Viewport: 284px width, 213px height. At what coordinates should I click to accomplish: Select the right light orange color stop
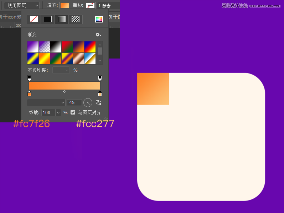pos(100,93)
